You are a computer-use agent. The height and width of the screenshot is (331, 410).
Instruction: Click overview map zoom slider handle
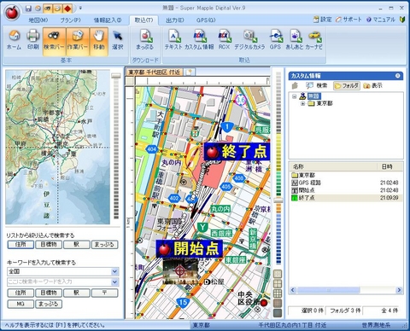pyautogui.click(x=116, y=76)
